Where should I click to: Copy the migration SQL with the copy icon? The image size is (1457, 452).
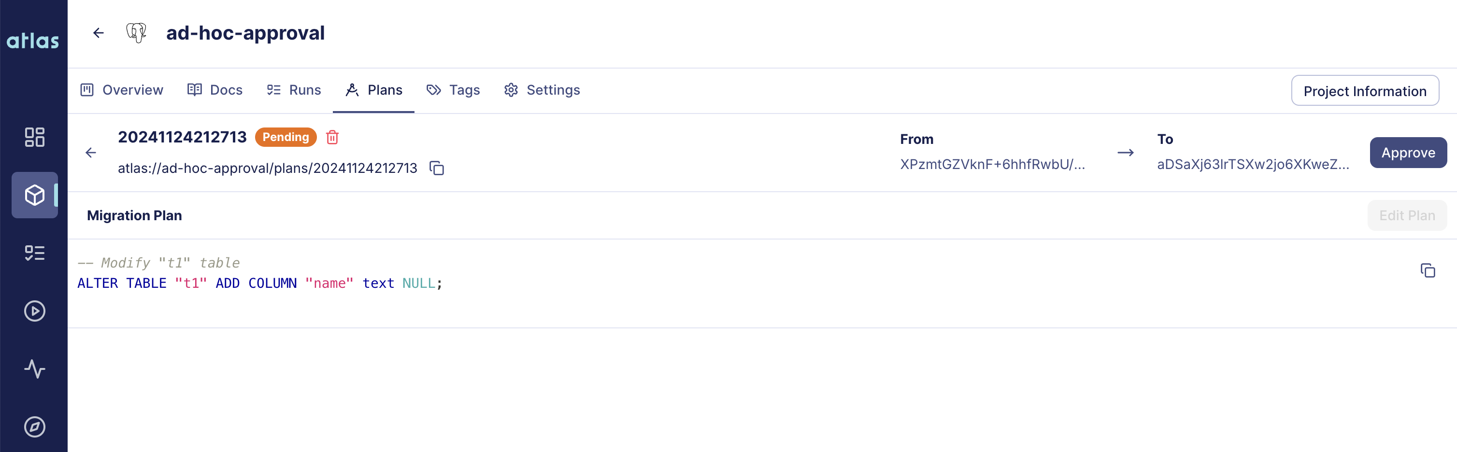pos(1428,271)
